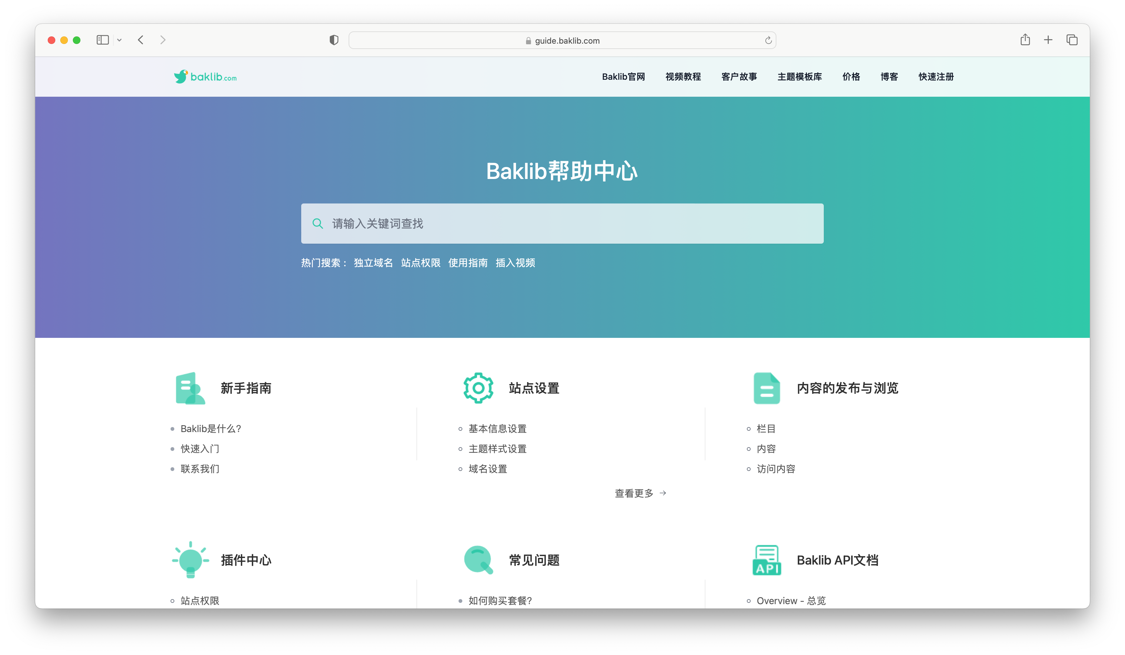Click the Baklib bird logo
This screenshot has height=655, width=1125.
(x=205, y=77)
